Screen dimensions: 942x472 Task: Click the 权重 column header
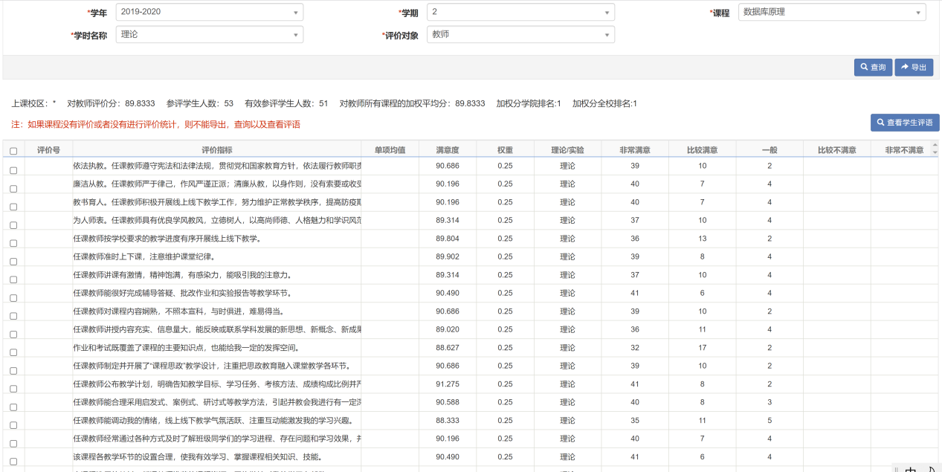(506, 149)
